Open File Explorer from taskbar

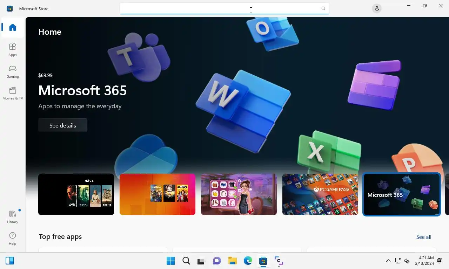point(232,261)
